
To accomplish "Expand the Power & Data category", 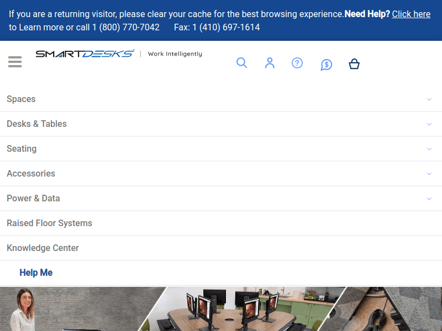I will [x=33, y=198].
